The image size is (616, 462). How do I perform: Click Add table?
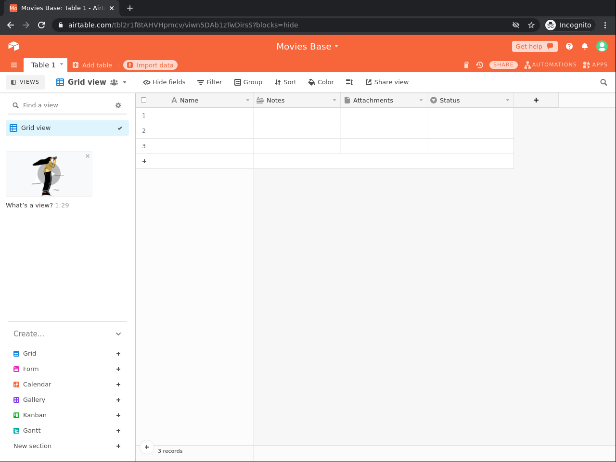point(92,65)
